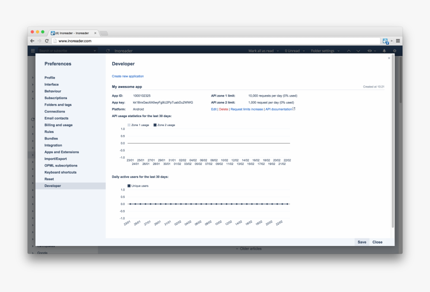Open the Chrome hamburger menu
The height and width of the screenshot is (292, 430).
[x=398, y=41]
